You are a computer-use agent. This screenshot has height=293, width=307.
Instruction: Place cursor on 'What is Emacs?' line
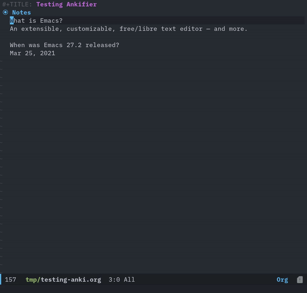36,21
